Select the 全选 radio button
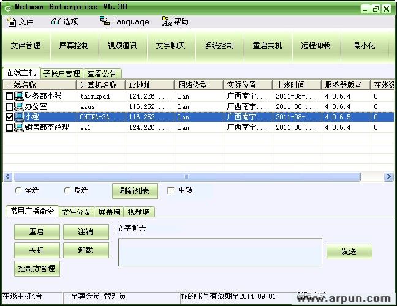Viewport: 397px width, 306px height. (x=17, y=190)
